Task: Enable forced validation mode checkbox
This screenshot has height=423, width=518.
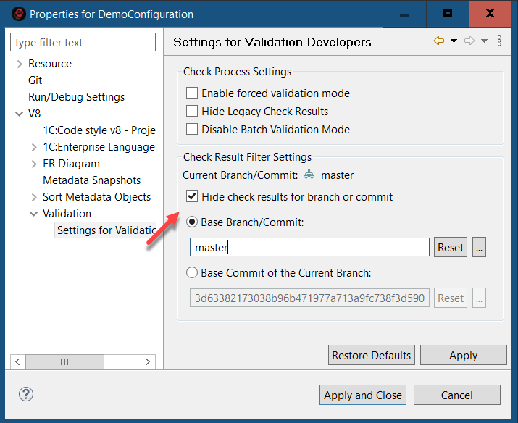Action: 192,93
